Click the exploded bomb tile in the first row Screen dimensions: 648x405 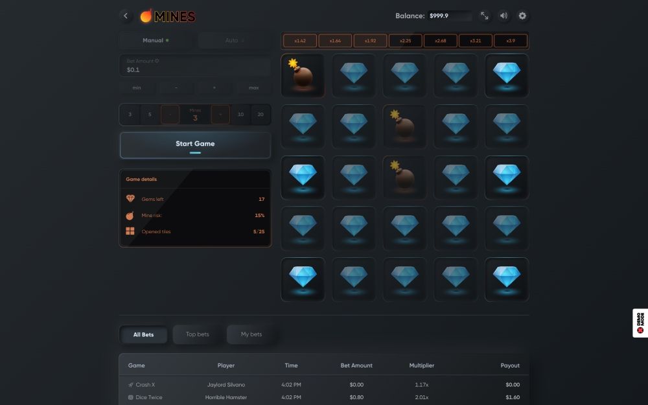point(303,76)
